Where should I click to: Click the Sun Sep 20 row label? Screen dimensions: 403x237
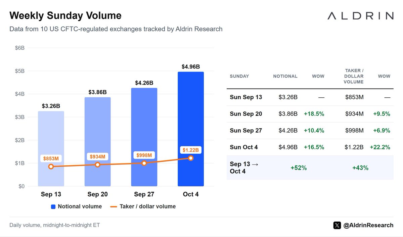click(246, 114)
